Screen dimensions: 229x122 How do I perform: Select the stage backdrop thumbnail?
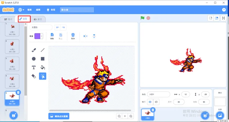coord(220,102)
